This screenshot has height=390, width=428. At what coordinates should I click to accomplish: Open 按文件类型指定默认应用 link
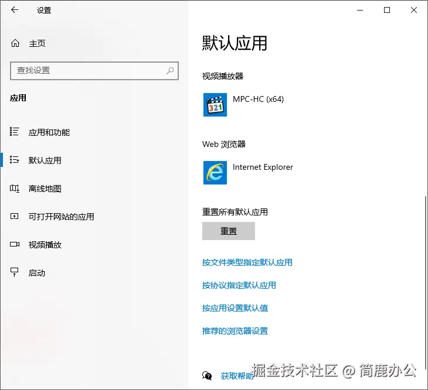tap(247, 262)
